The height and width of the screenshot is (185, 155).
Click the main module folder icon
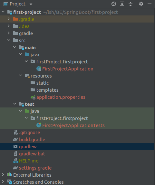click(x=22, y=48)
